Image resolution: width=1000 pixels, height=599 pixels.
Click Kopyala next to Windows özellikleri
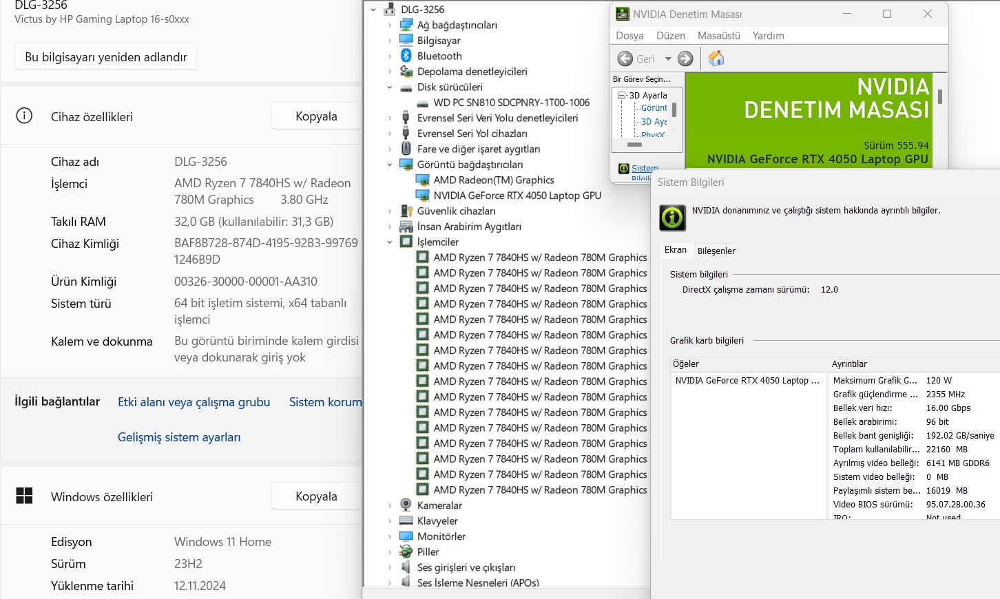point(316,496)
